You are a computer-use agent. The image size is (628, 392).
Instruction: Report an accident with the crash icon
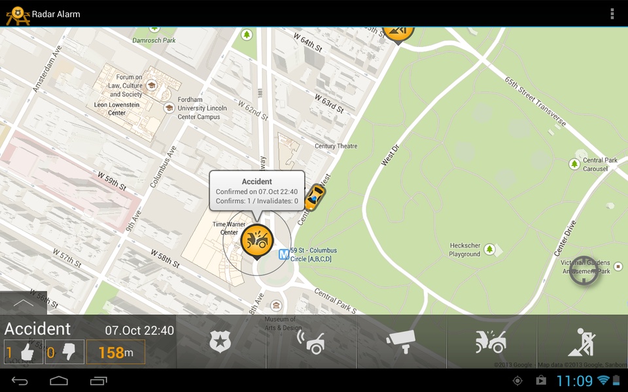[x=492, y=342]
